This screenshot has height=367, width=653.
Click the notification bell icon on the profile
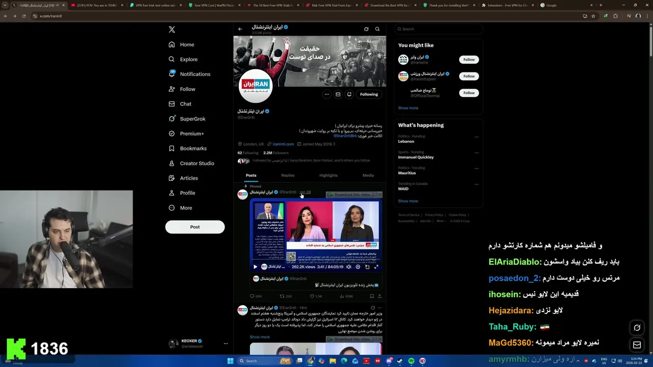click(x=349, y=94)
